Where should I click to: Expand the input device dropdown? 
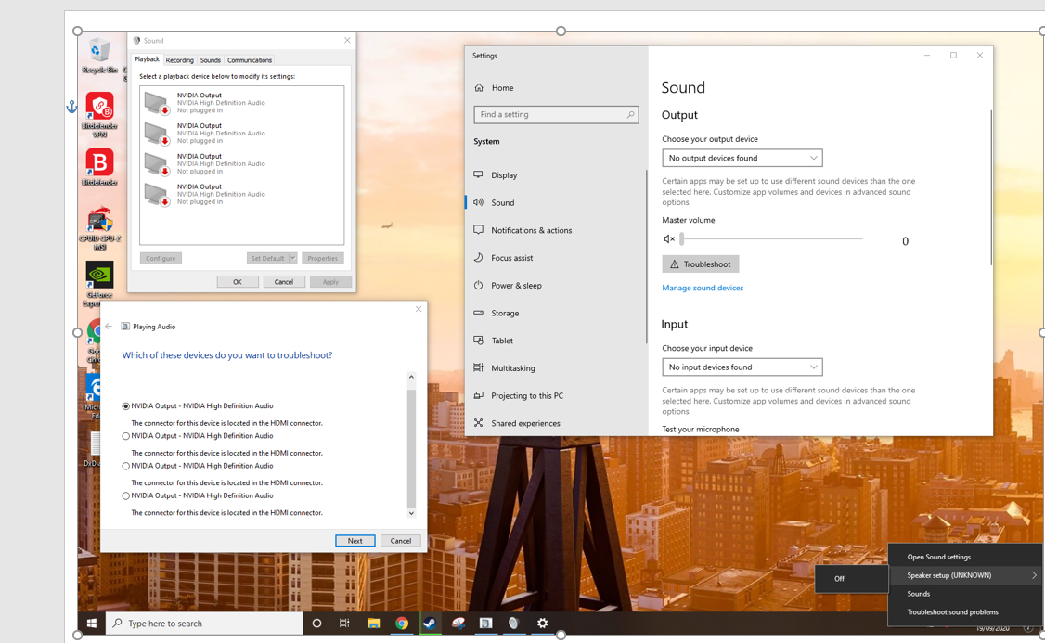click(742, 367)
